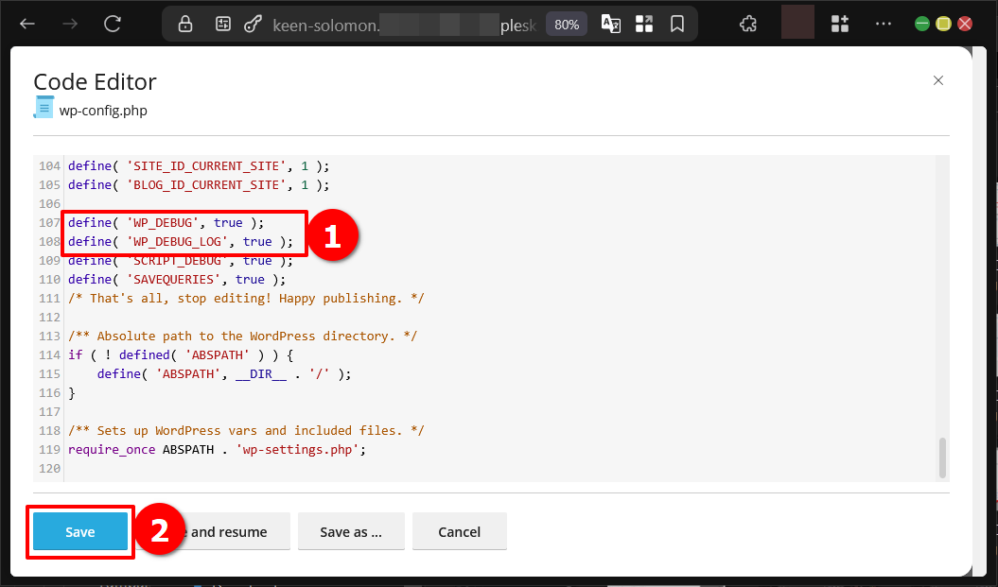The width and height of the screenshot is (998, 587).
Task: Click the reader view icon in address bar
Action: pyautogui.click(x=223, y=24)
